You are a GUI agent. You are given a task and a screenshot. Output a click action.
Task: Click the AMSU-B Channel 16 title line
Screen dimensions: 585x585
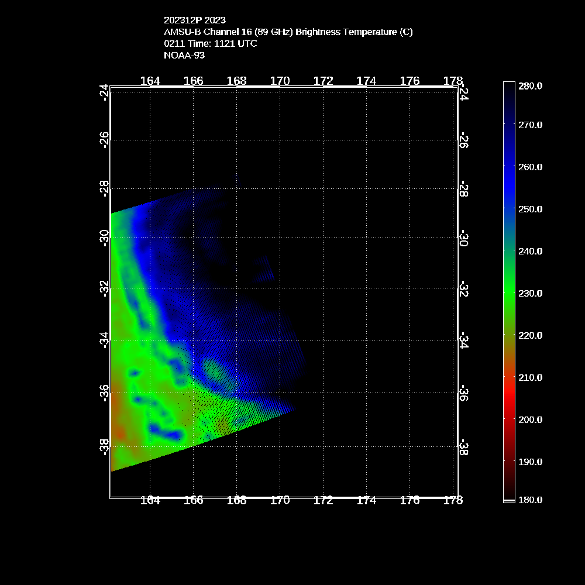coord(288,32)
